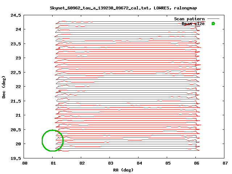The height and width of the screenshot is (174, 232).
Task: Click the green Beam size legend marker
Action: click(x=213, y=24)
